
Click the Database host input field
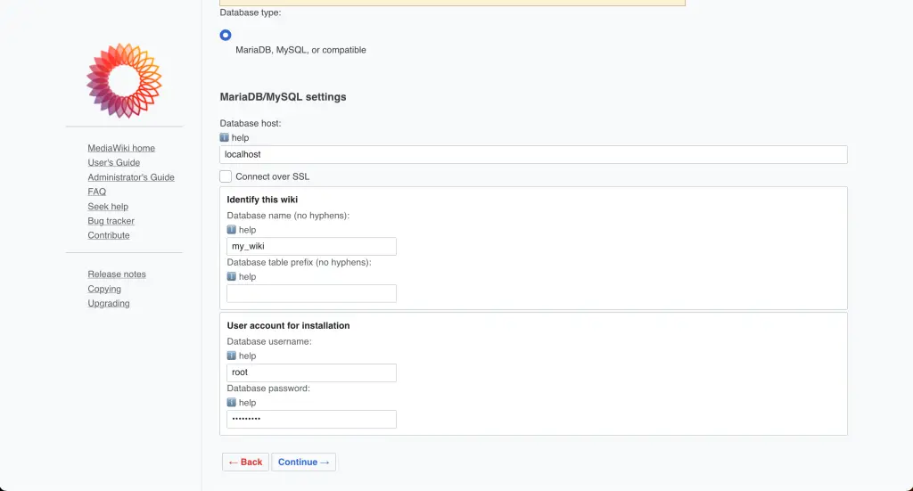pos(533,155)
